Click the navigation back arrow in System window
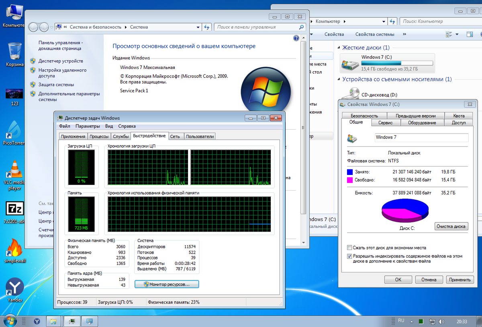This screenshot has height=327, width=482. [34, 27]
